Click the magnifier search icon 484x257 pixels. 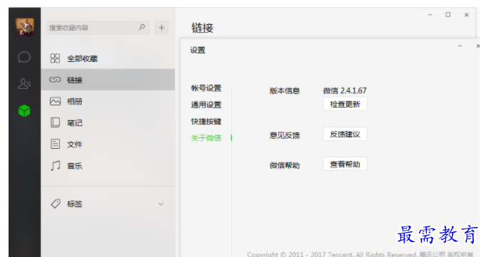142,27
